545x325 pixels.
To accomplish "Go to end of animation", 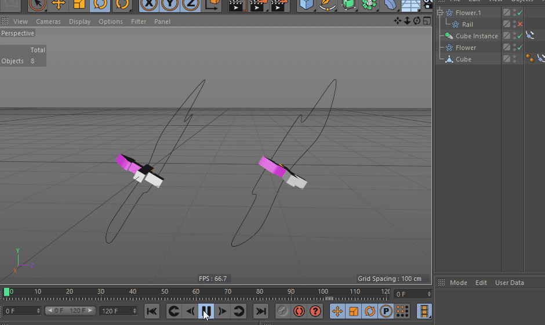I will point(261,311).
